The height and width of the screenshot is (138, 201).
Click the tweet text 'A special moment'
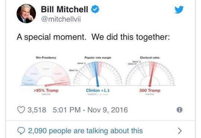coord(51,37)
